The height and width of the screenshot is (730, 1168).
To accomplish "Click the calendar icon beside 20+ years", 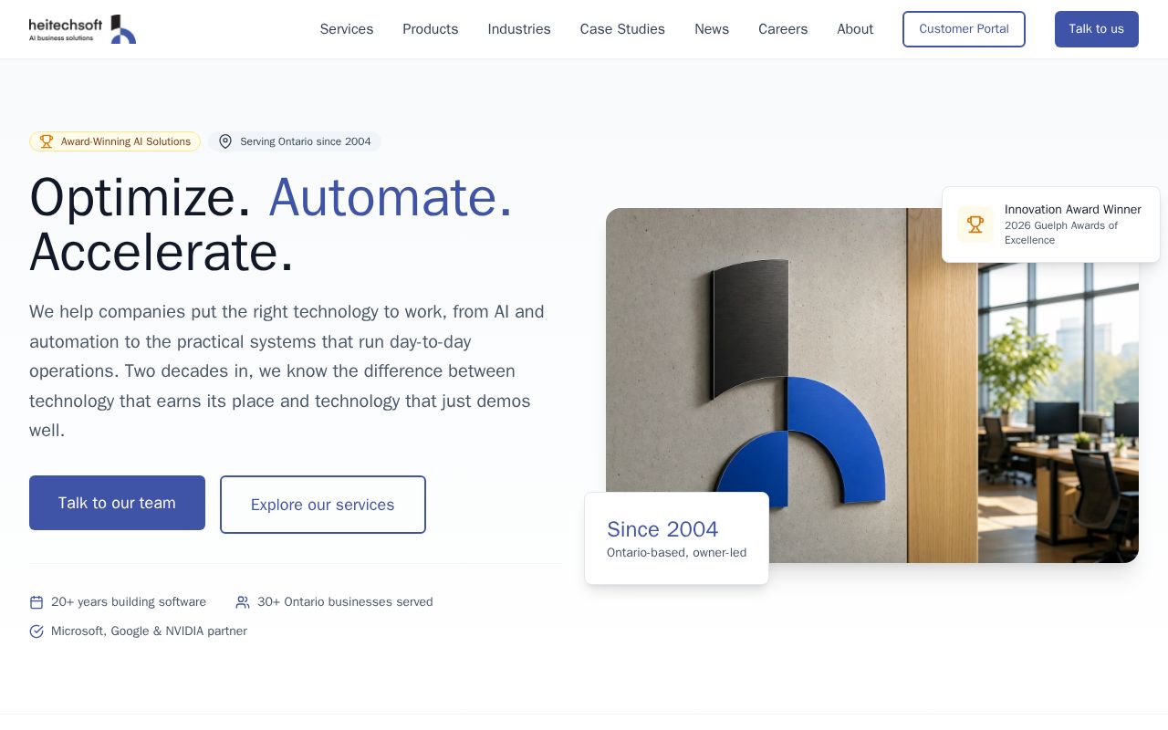I will [36, 602].
